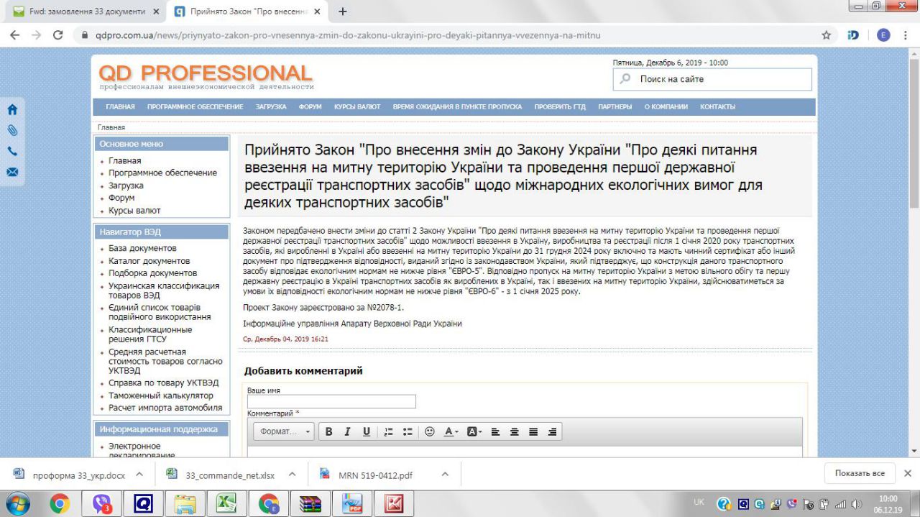Viewport: 920px width, 517px height.
Task: Toggle italic formatting in comment editor
Action: pyautogui.click(x=347, y=431)
